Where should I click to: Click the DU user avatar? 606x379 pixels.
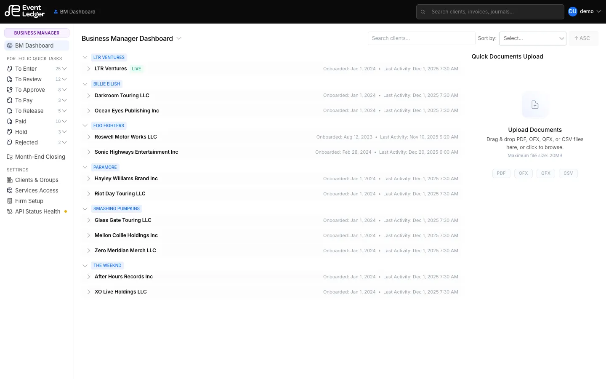tap(572, 11)
